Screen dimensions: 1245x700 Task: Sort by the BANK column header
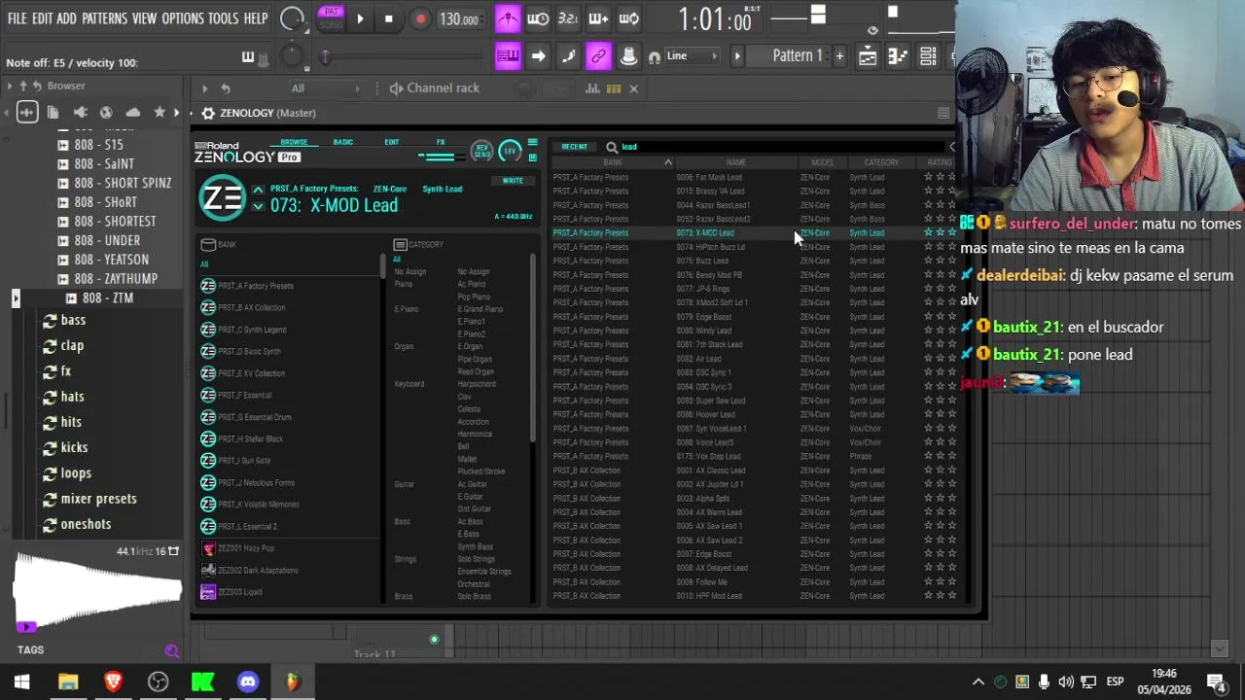612,162
